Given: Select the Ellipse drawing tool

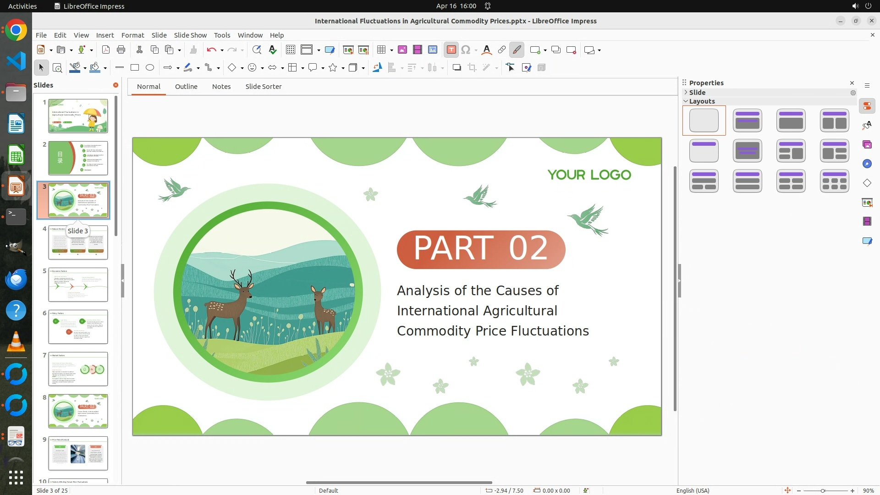Looking at the screenshot, I should (150, 68).
